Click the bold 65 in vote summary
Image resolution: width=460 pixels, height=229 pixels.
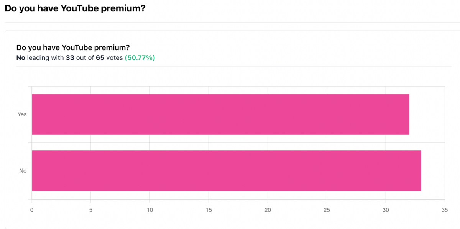pos(100,58)
